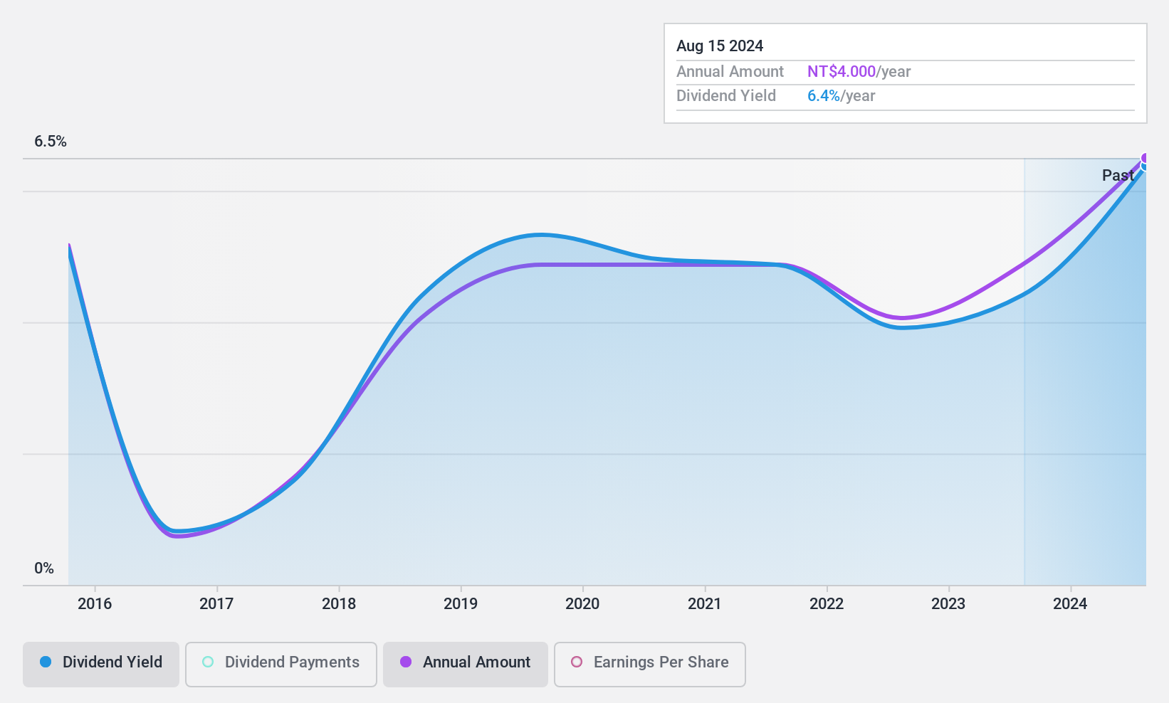Click the 2017 x-axis label

(x=216, y=604)
